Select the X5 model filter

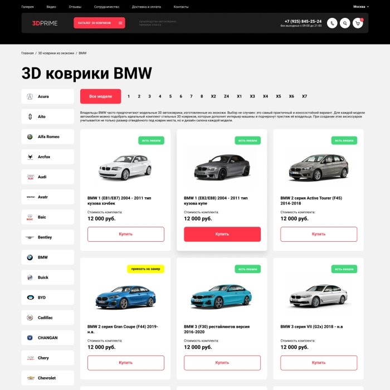(x=279, y=96)
